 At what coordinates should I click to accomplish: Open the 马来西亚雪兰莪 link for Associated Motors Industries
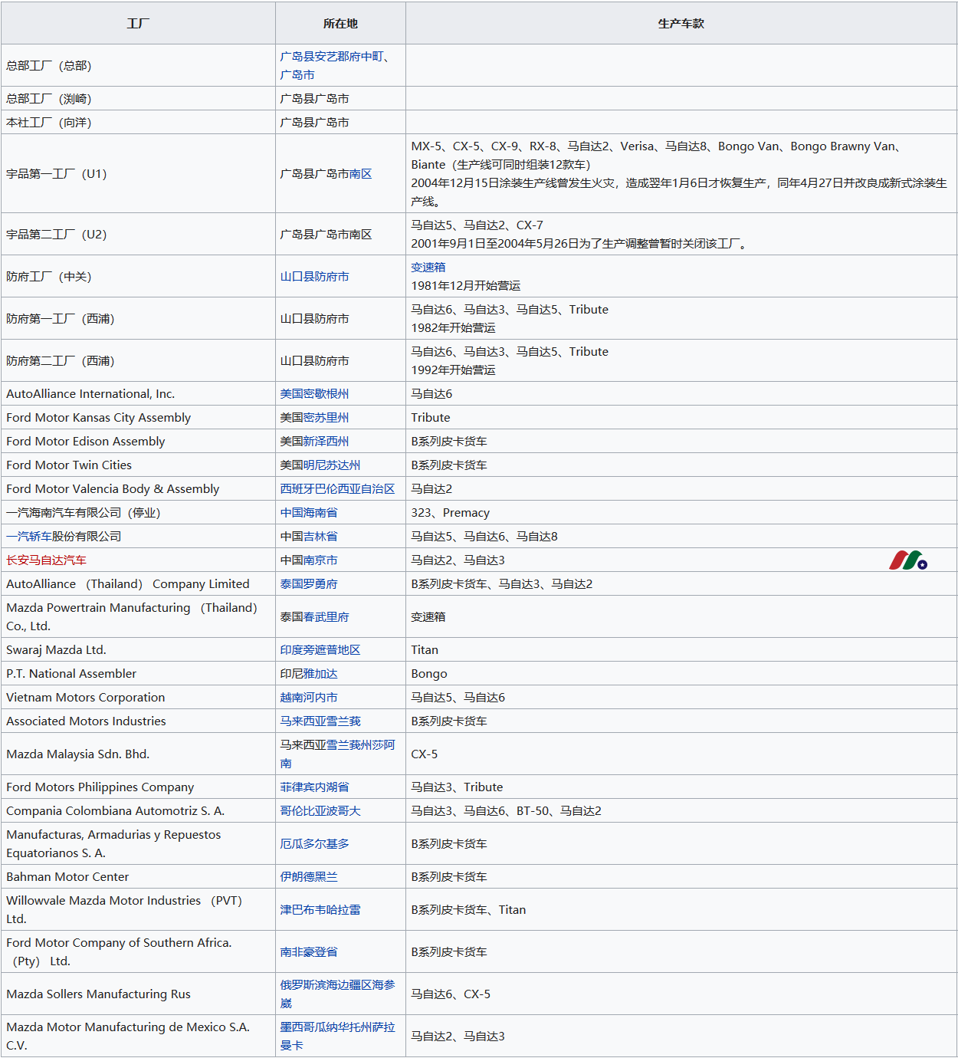(x=320, y=721)
